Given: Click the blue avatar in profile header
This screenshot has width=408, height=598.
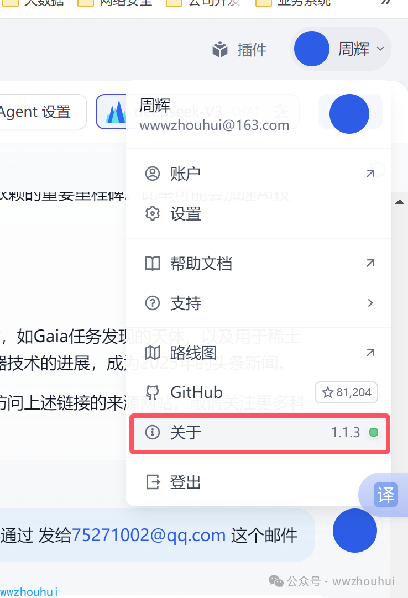Looking at the screenshot, I should [349, 114].
